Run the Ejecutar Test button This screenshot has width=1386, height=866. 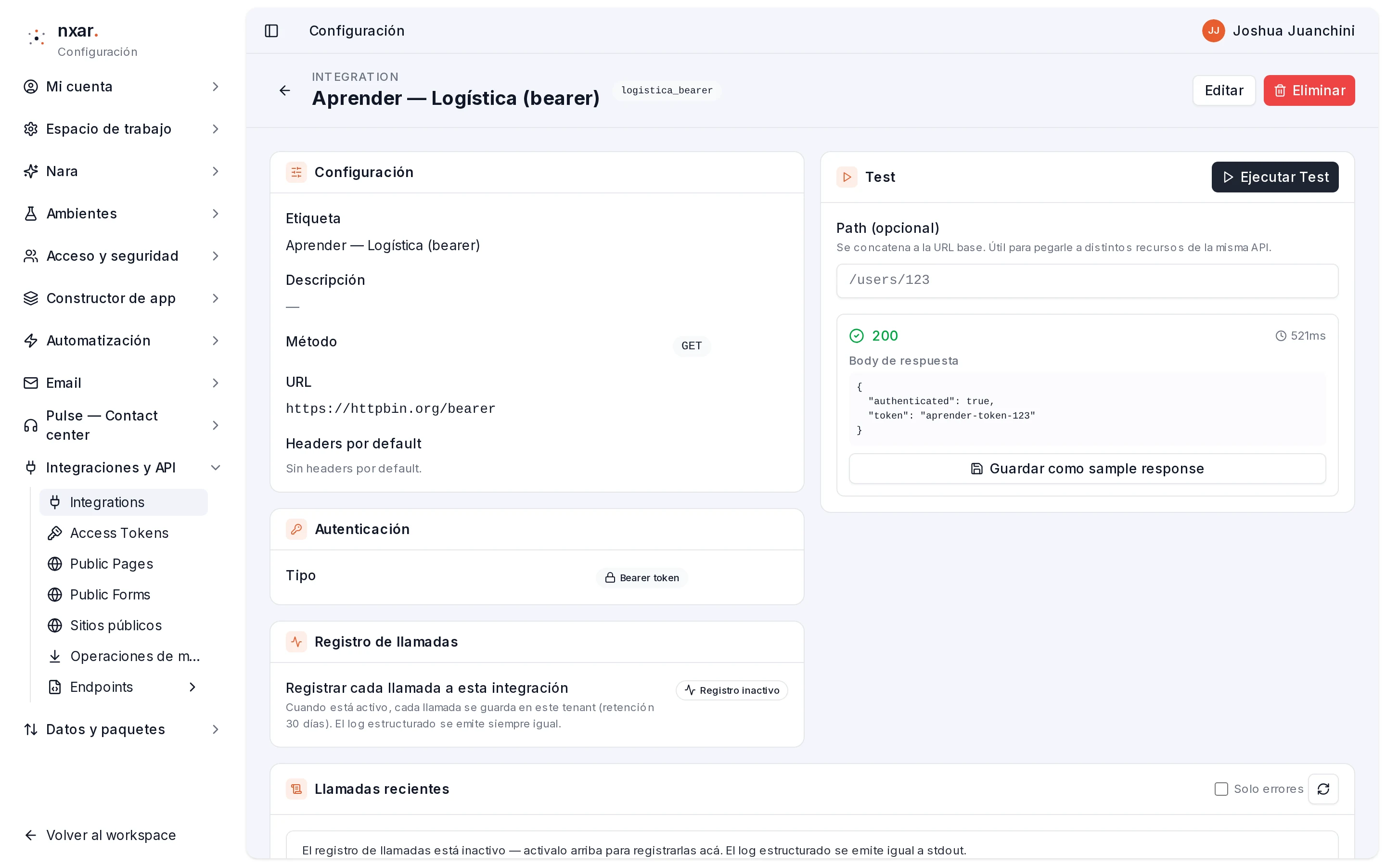click(1274, 177)
